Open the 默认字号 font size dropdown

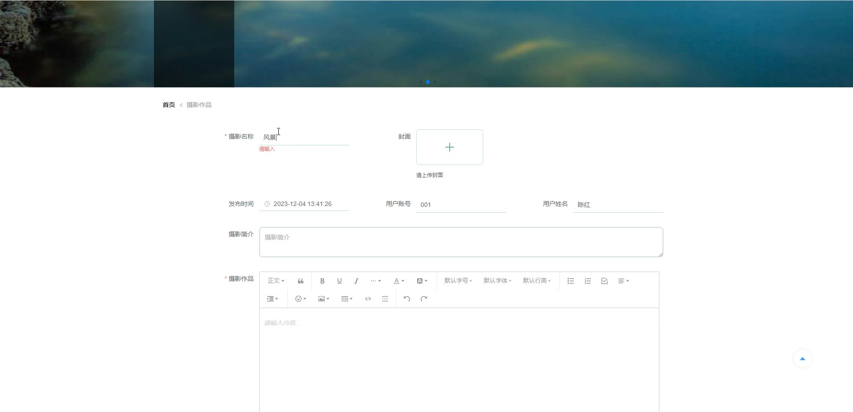(x=458, y=281)
